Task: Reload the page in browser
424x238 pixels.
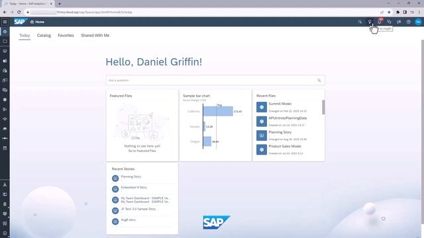Action: [x=19, y=12]
